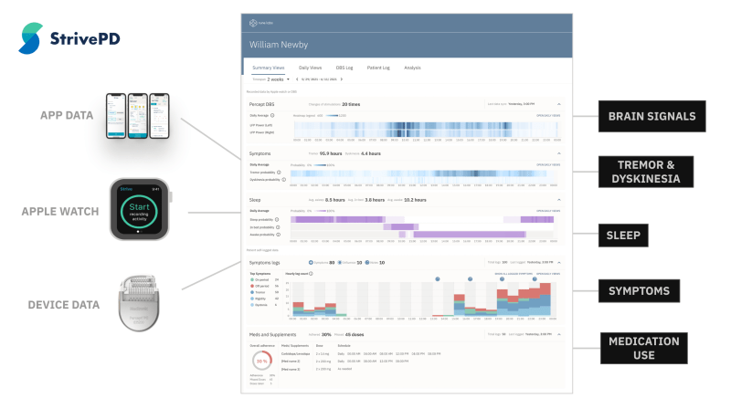Viewport: 731px width, 409px height.
Task: Click the '45 doses' missed value
Action: click(x=355, y=334)
